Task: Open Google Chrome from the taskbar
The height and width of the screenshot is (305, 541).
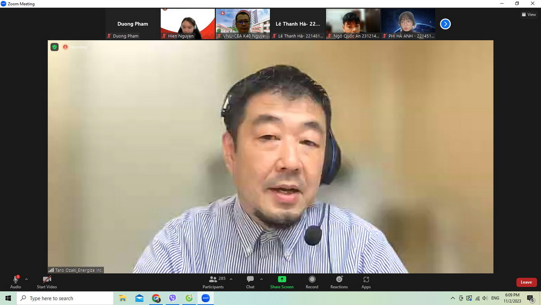Action: [x=156, y=298]
